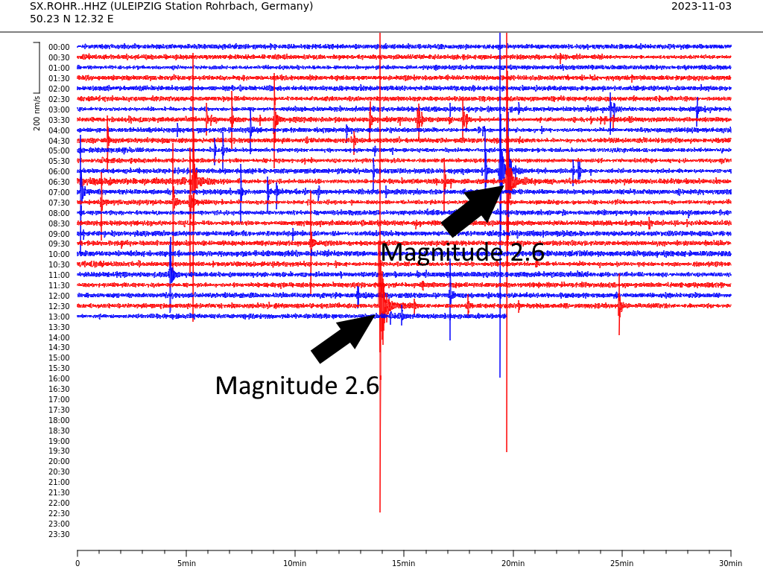Select the 06:30 time row label
763x581 pixels.
click(59, 182)
